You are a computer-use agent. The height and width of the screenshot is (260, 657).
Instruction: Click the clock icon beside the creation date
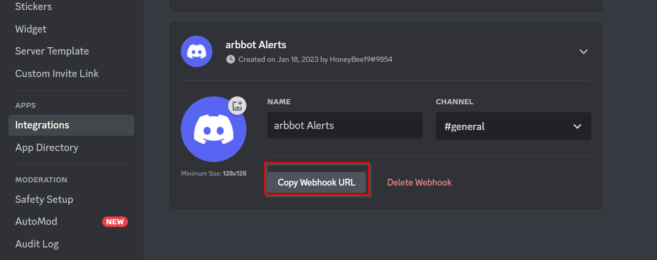[231, 59]
